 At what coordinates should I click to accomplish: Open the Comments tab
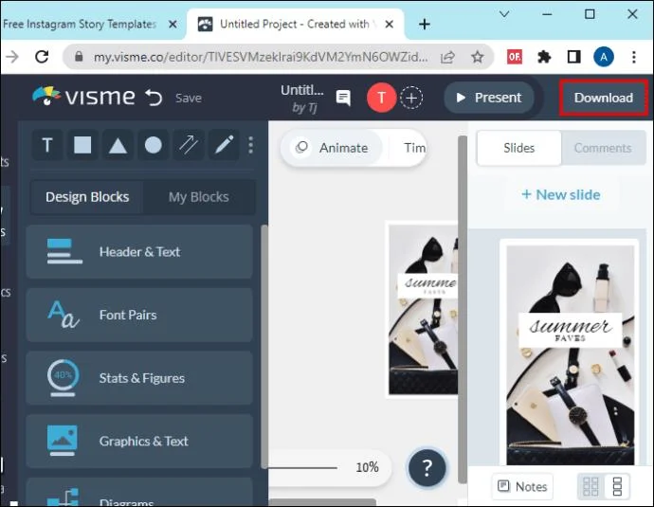603,148
